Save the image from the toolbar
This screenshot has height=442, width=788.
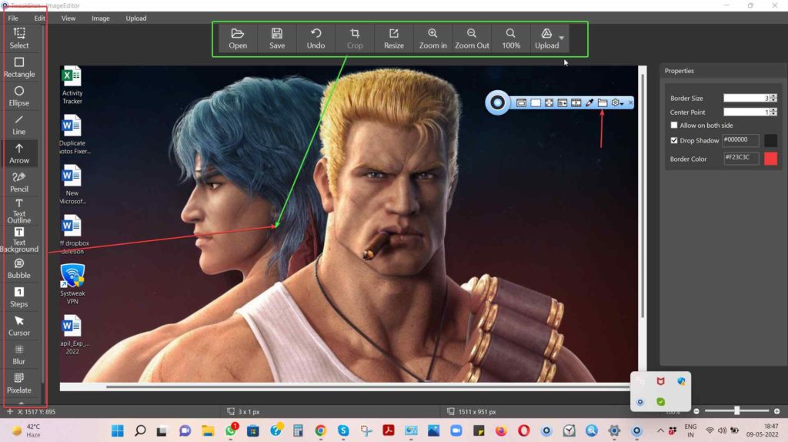(277, 39)
